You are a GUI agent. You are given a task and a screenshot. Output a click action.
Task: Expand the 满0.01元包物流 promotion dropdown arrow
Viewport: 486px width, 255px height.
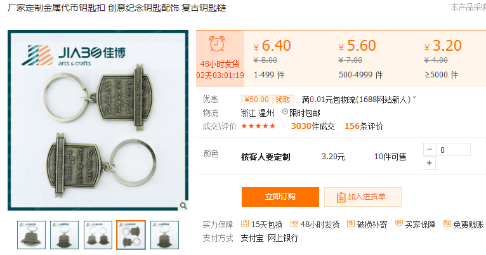click(414, 98)
